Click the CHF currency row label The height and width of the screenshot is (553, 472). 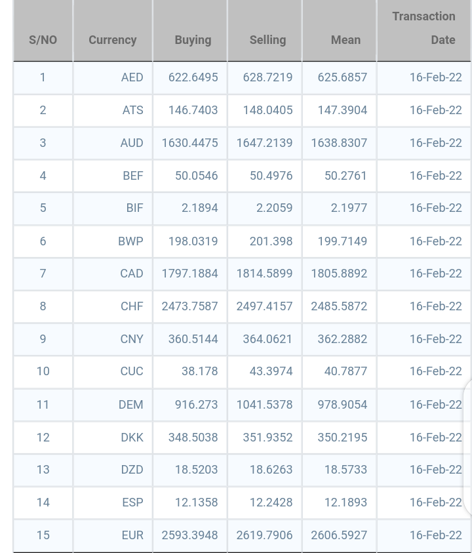(x=132, y=306)
